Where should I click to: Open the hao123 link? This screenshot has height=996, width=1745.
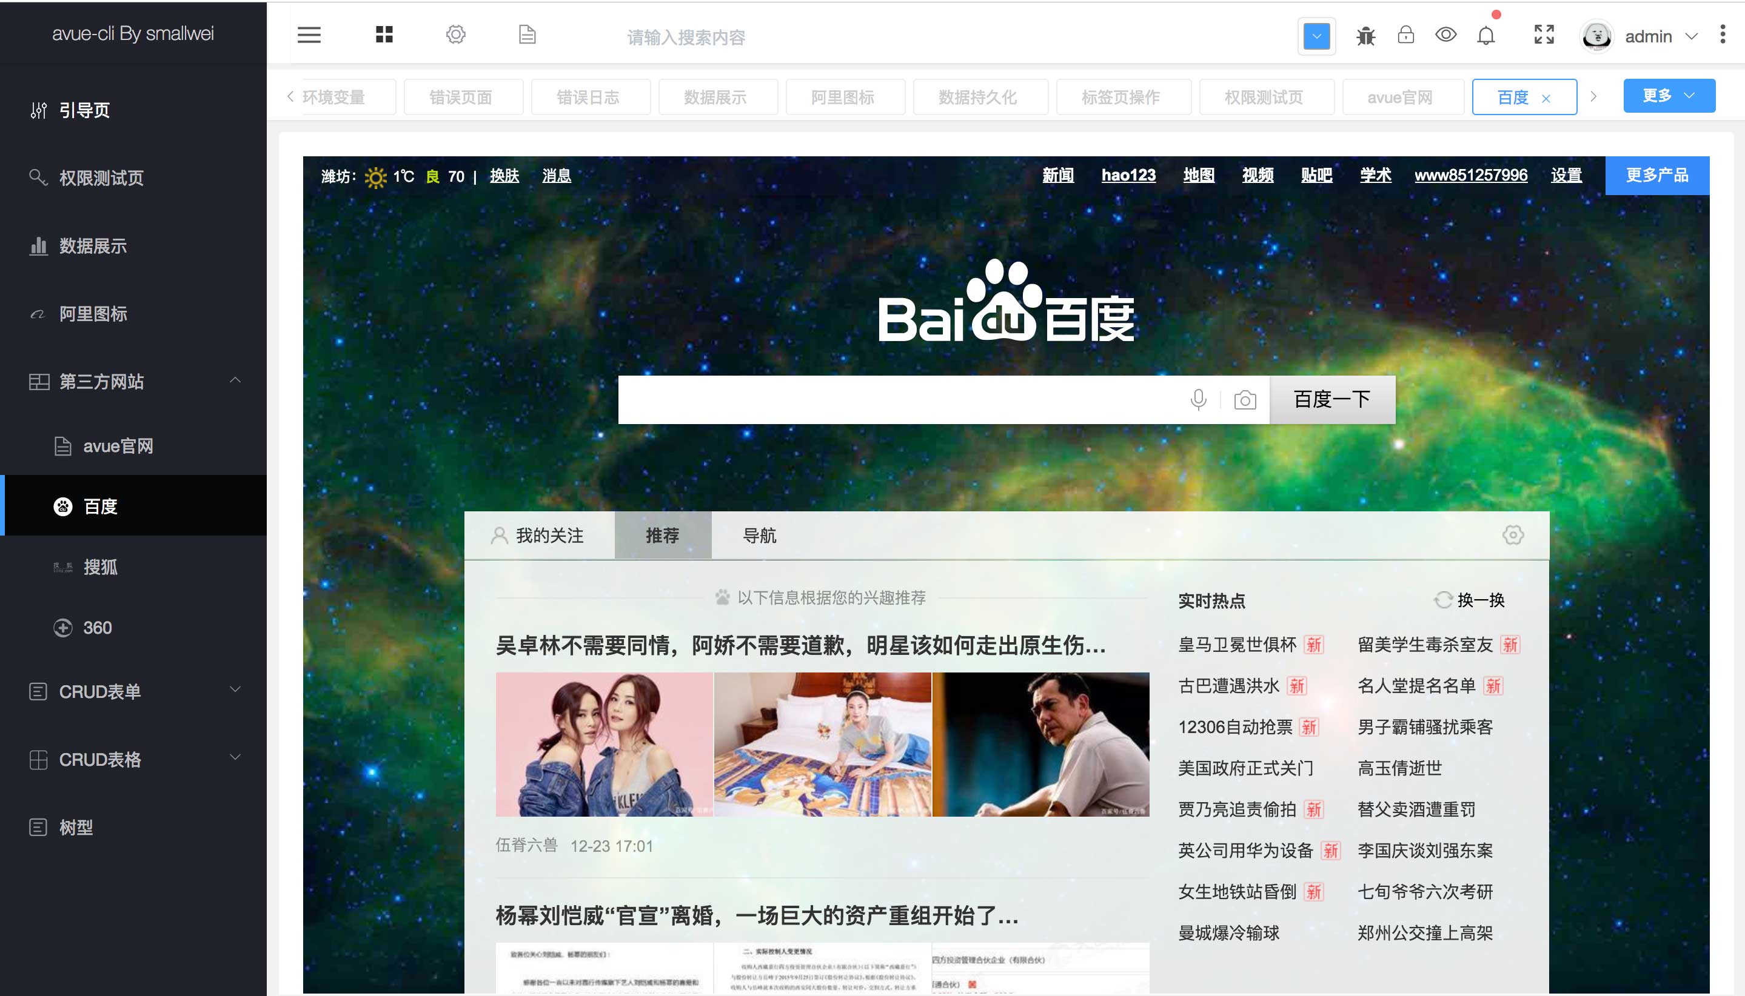pos(1128,175)
